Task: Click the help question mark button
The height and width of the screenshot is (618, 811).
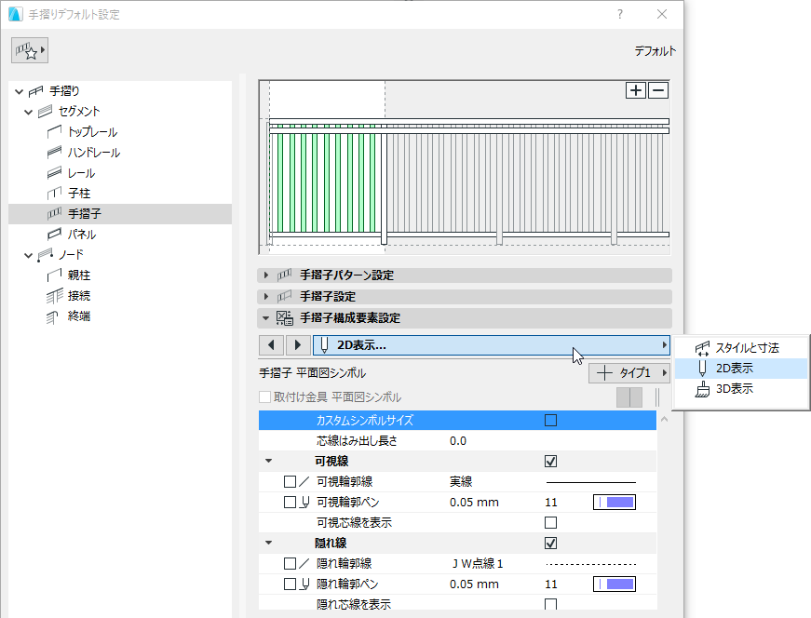Action: tap(620, 14)
